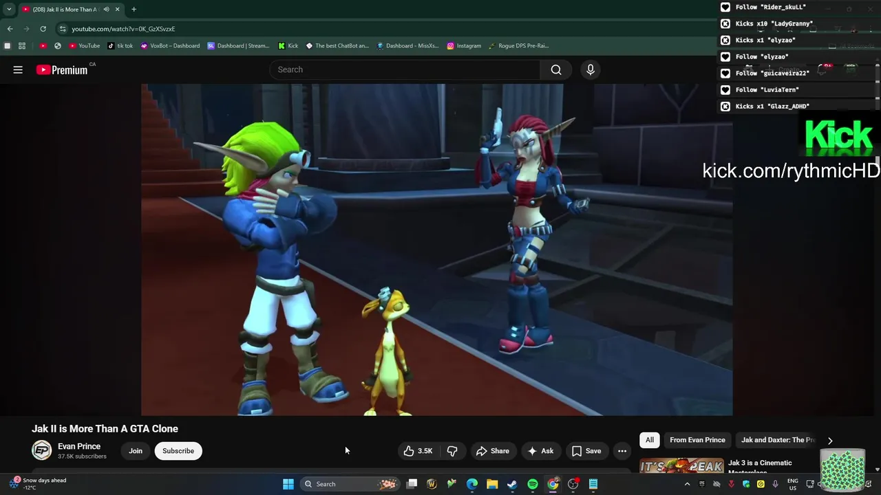Screen dimensions: 881x495
Task: Open the Jak 3 Cinematic recommended video thumbnail
Action: [x=681, y=466]
